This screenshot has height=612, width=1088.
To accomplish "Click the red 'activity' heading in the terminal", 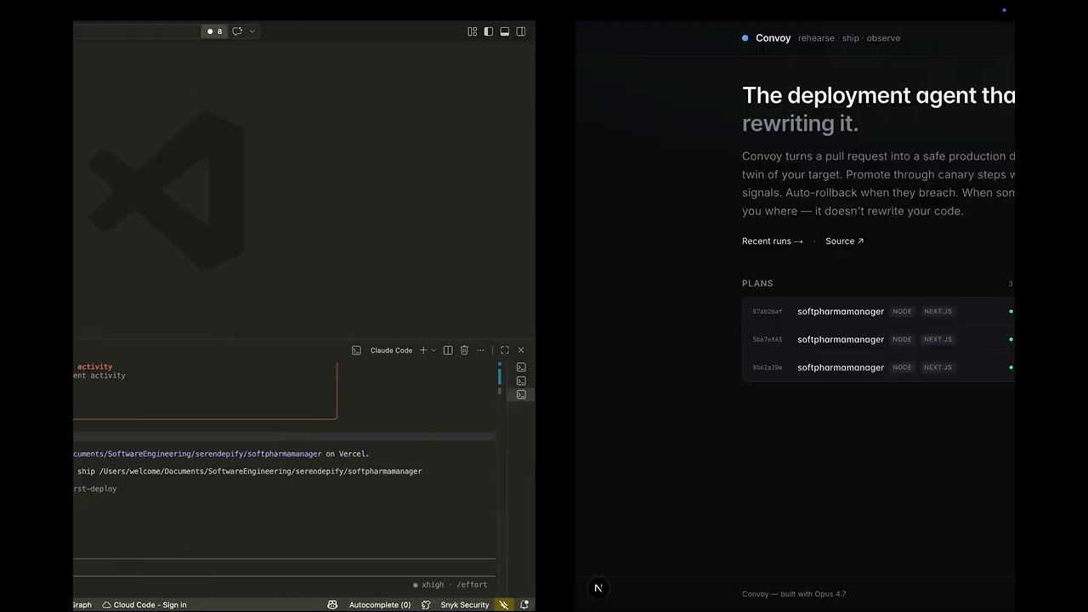I will click(x=94, y=366).
